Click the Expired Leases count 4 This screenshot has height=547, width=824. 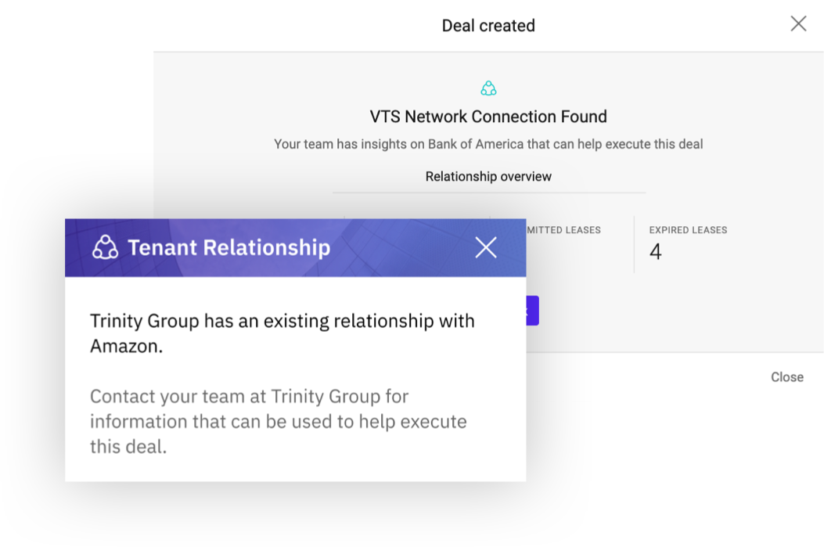click(x=655, y=252)
